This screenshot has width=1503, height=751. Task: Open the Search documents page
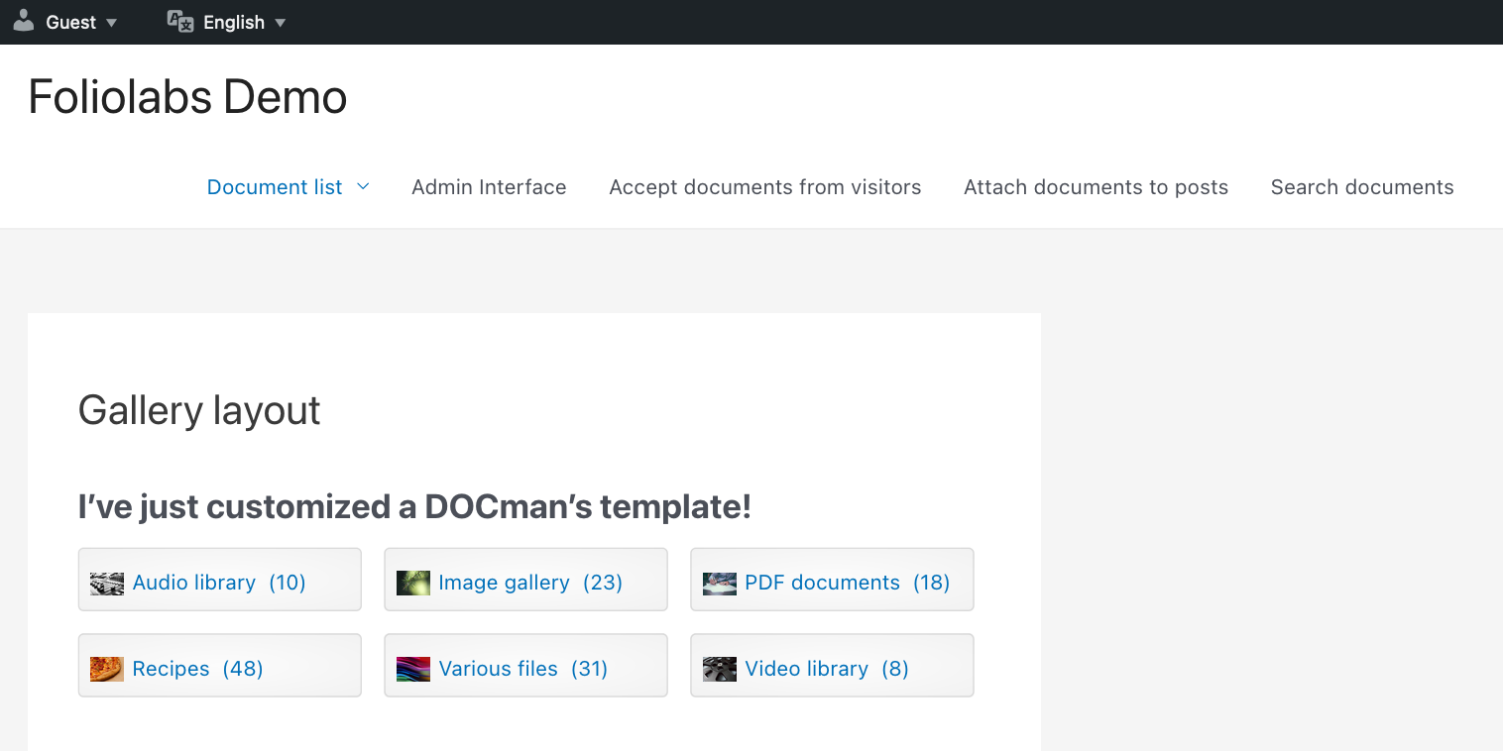point(1361,187)
